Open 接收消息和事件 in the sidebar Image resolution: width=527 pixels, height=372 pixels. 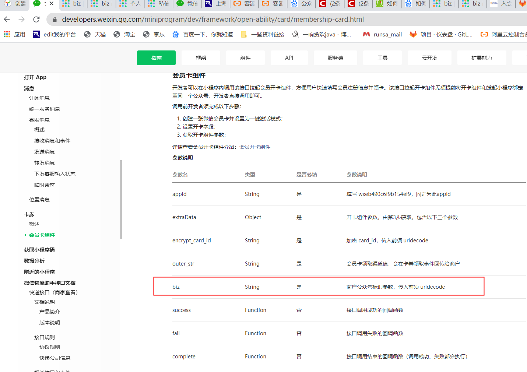[52, 141]
